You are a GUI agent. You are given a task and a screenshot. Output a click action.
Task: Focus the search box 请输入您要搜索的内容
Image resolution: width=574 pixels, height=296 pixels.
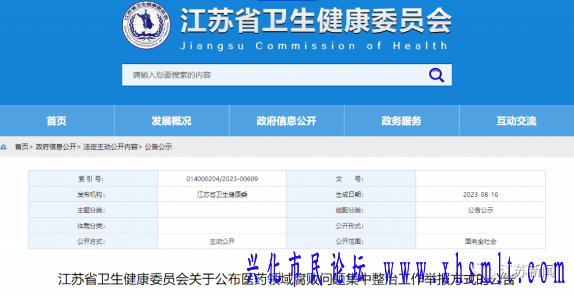[x=286, y=75]
